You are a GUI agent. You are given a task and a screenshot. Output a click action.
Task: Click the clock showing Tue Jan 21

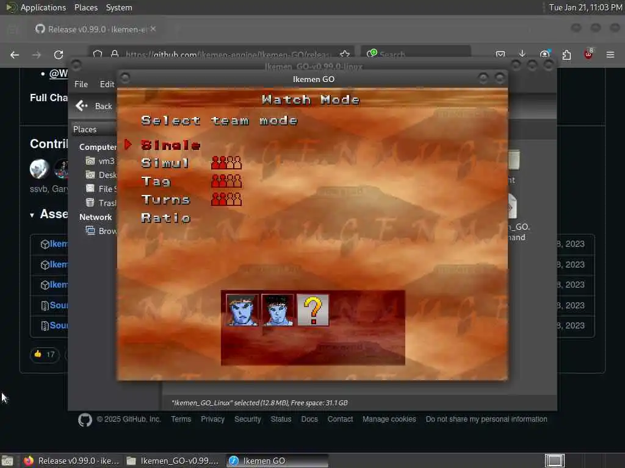click(585, 7)
